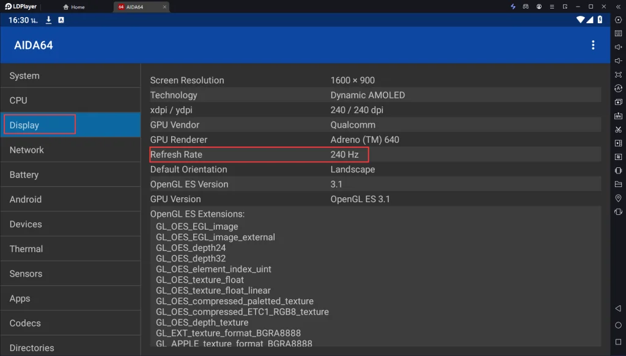Screen dimensions: 626x356
Task: Open the user account icon
Action: (x=539, y=6)
